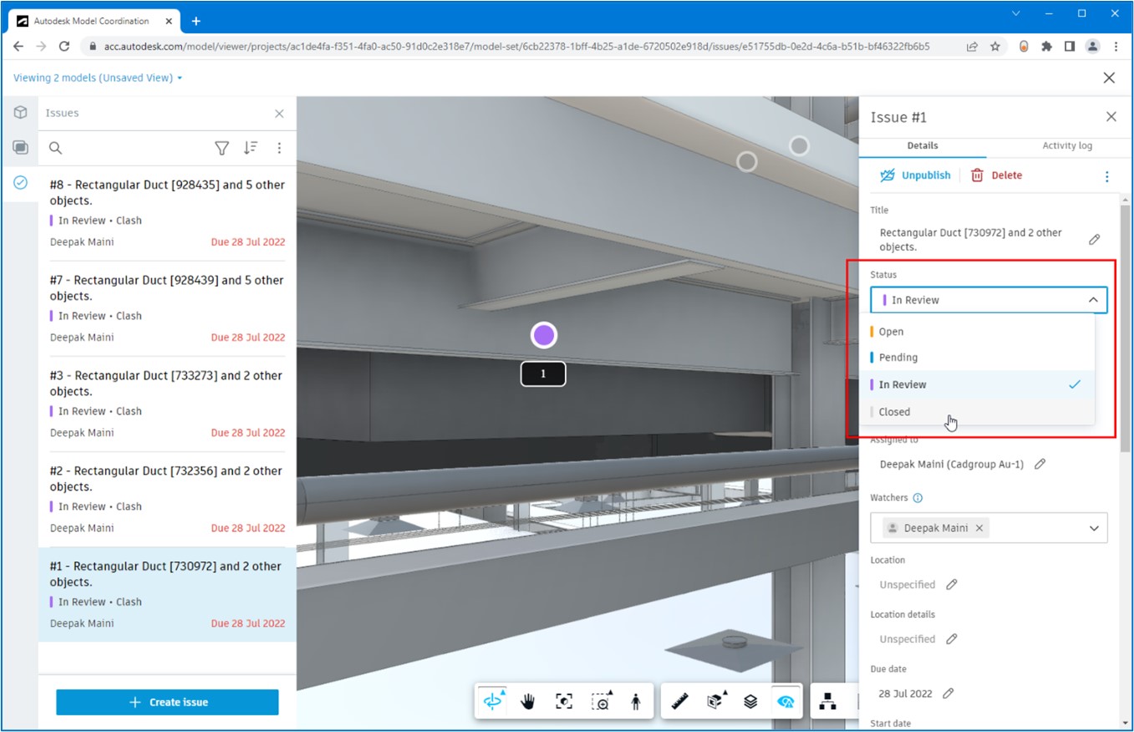Expand the Viewing 2 models view dropdown
Screen dimensions: 1134x732
click(180, 79)
